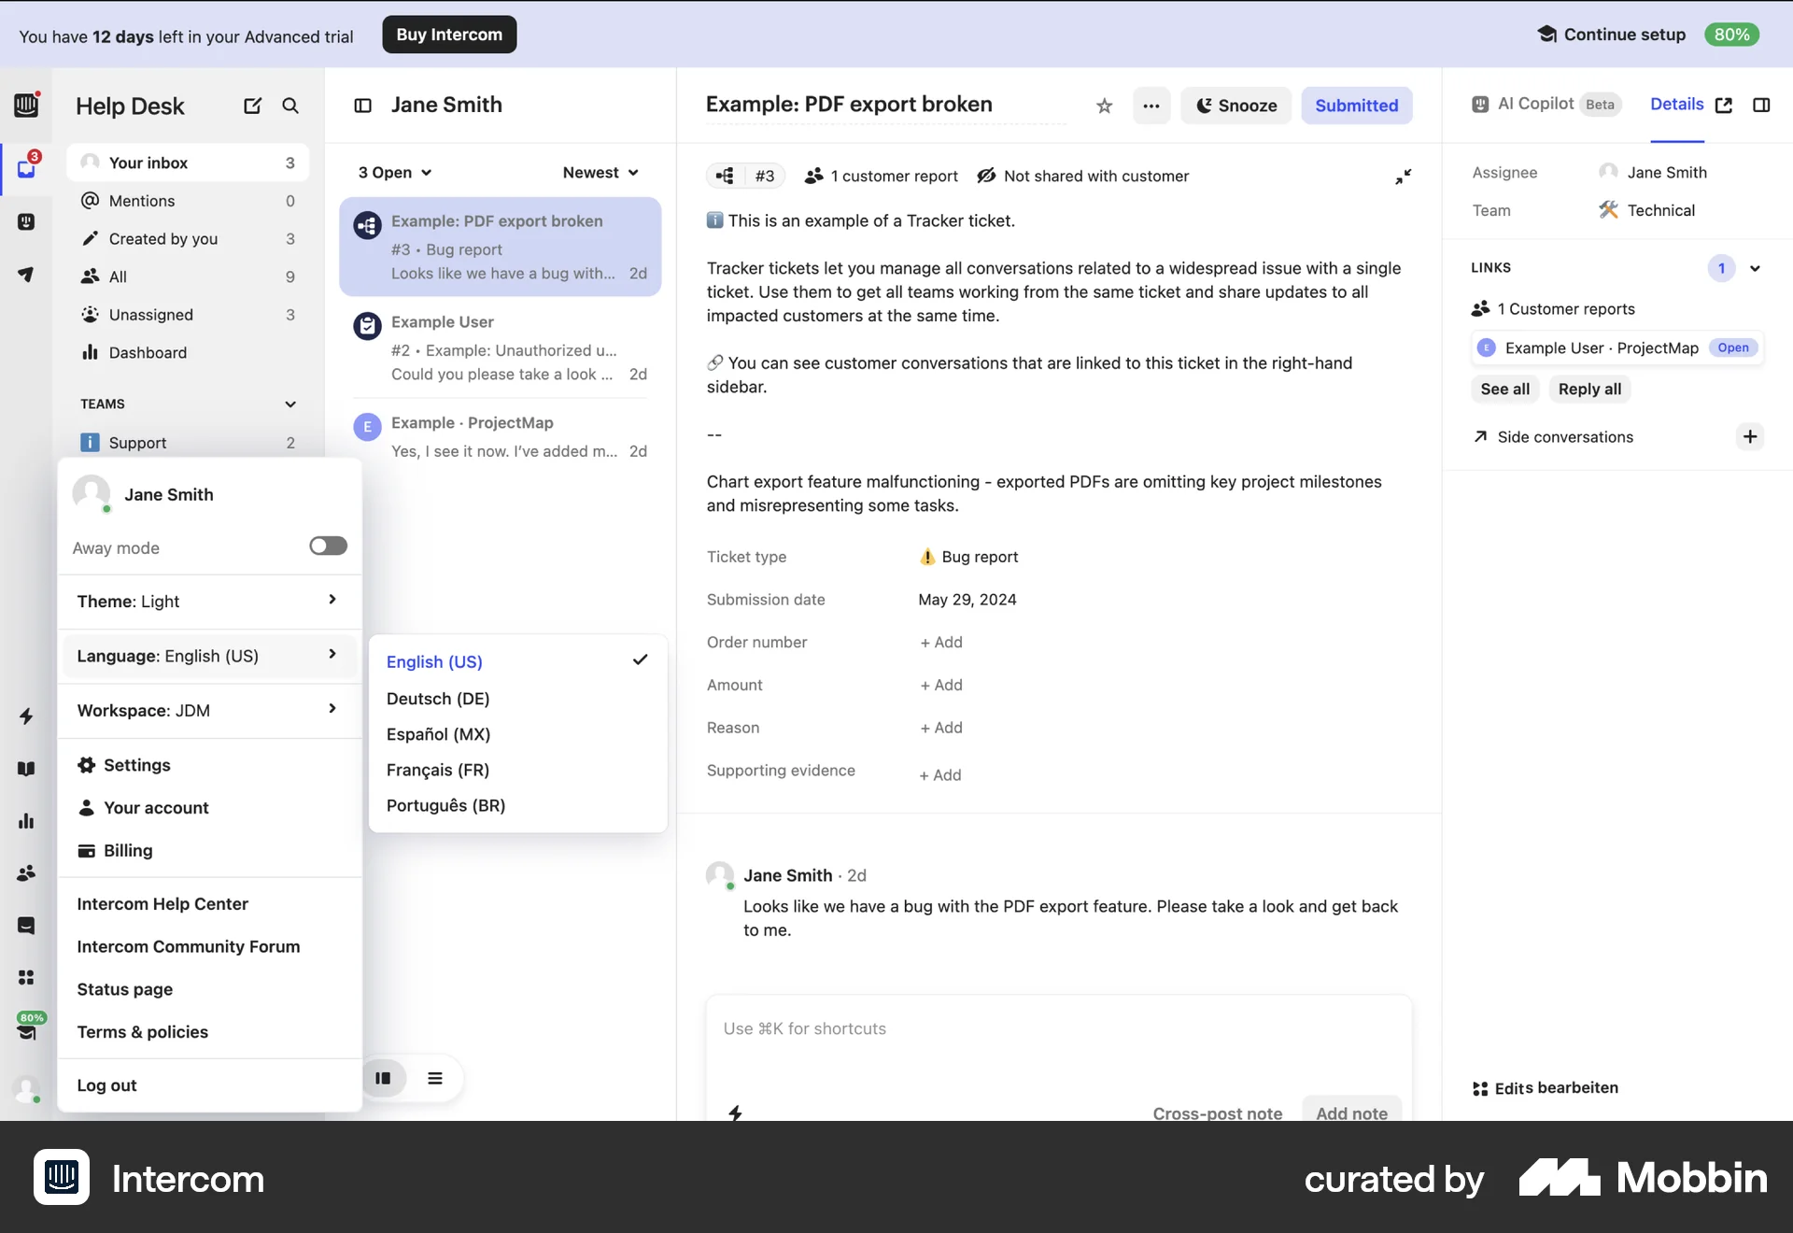Open the Reporting chart icon in sidebar
This screenshot has height=1233, width=1793.
tap(26, 821)
